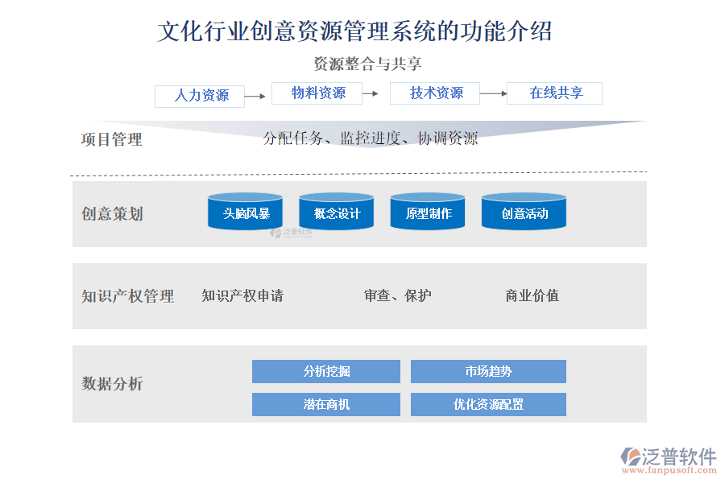Open the 技术资源 box
This screenshot has width=725, height=483.
[435, 93]
